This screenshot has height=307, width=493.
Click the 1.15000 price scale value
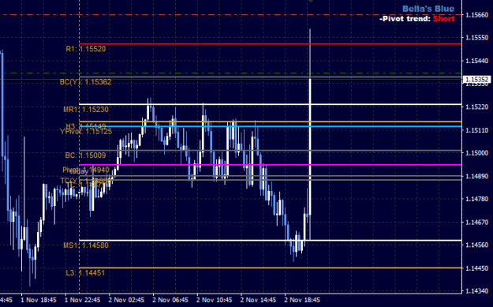pyautogui.click(x=477, y=153)
